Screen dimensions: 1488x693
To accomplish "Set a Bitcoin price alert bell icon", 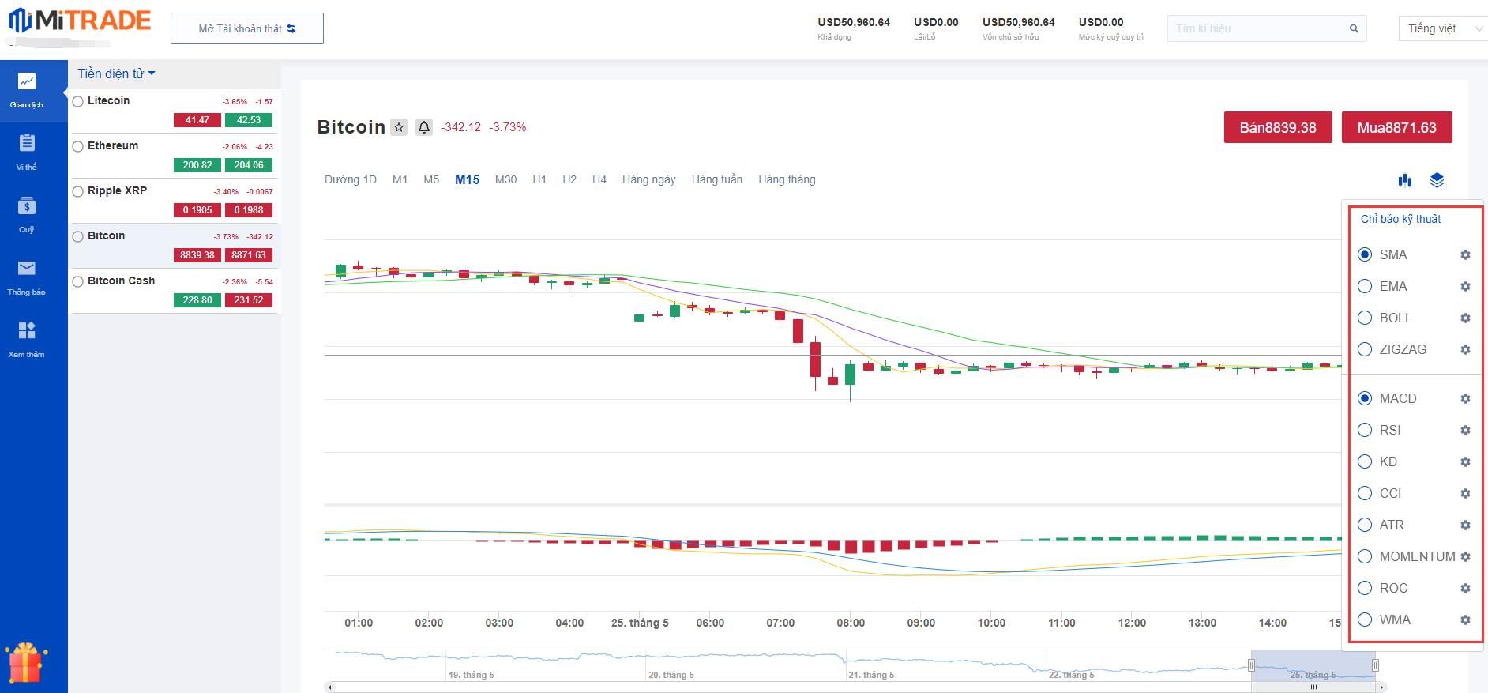I will point(424,127).
